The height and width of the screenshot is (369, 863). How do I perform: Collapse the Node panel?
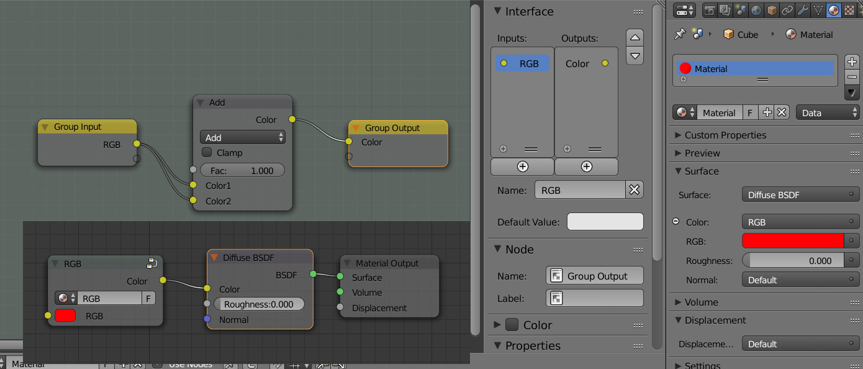click(497, 249)
